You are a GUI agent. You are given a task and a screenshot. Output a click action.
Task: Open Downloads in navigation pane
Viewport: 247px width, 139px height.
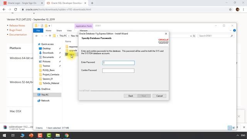(48, 53)
